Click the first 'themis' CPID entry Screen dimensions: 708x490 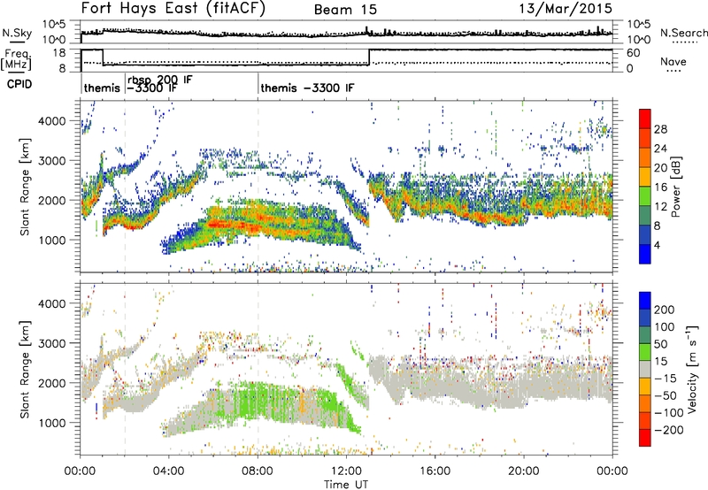102,88
